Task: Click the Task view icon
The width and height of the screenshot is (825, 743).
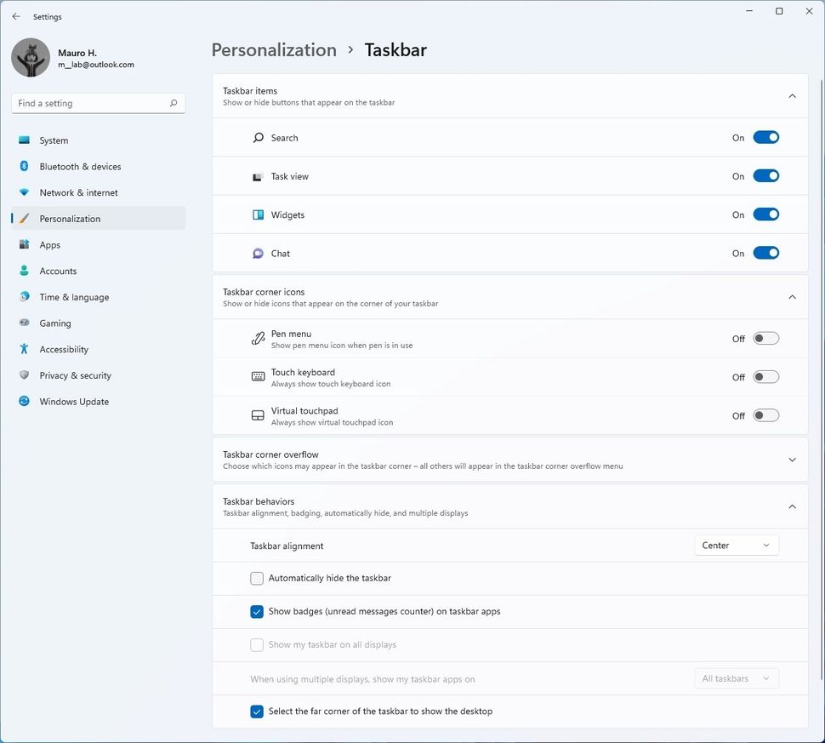Action: pos(257,175)
